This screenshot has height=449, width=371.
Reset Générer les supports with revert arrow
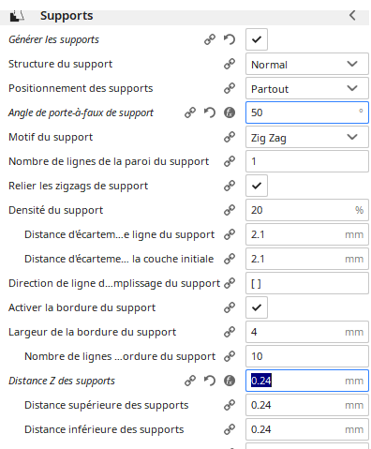click(x=230, y=39)
